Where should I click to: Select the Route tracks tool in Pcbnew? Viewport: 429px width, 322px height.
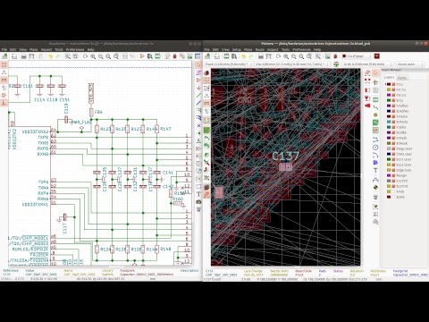375,106
